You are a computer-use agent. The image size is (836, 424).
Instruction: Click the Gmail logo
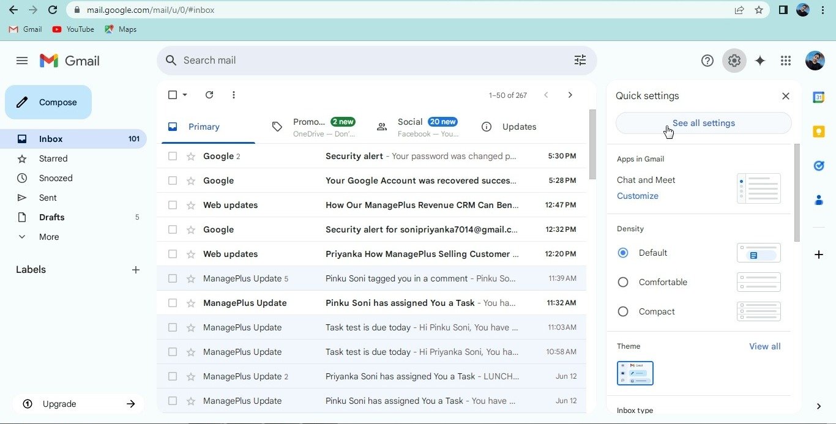(x=70, y=61)
